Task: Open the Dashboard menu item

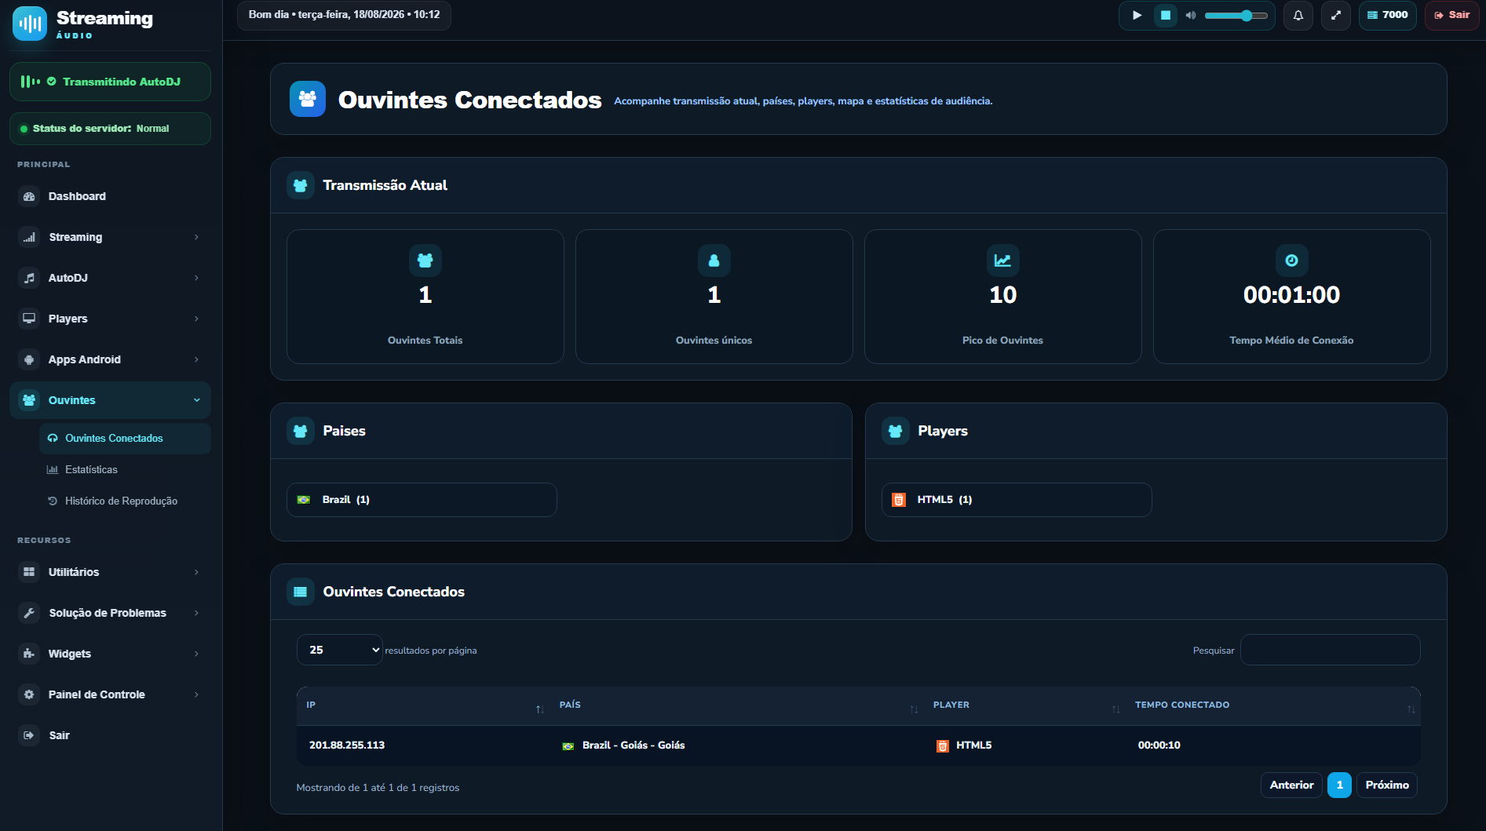Action: (x=110, y=196)
